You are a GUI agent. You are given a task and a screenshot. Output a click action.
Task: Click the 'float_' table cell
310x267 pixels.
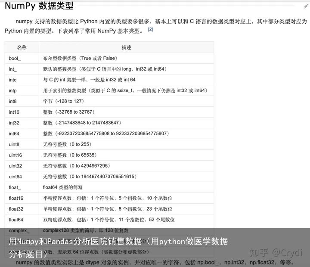22,187
